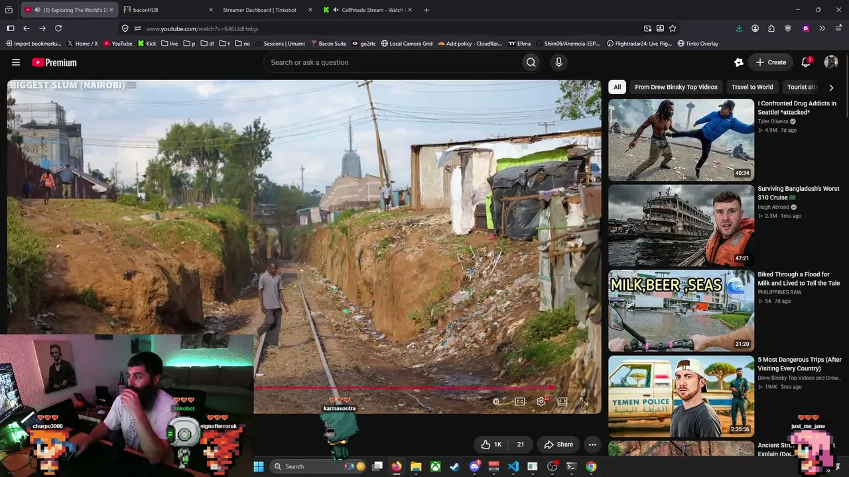Open the Windows Start menu
This screenshot has width=849, height=477.
pyautogui.click(x=259, y=466)
